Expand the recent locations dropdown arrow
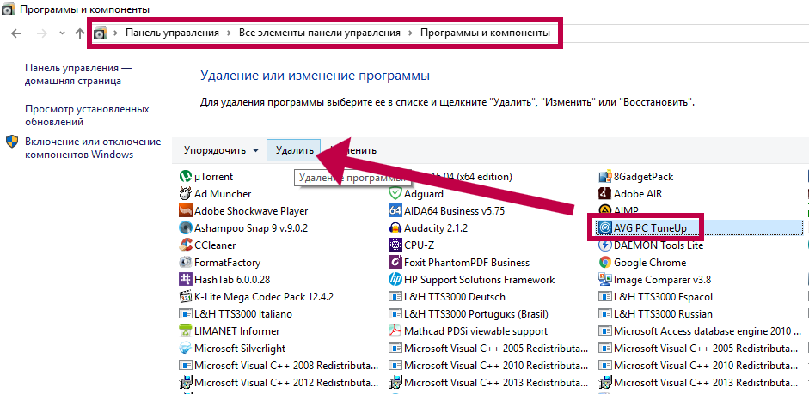Screen dimensions: 809x394 coord(61,33)
